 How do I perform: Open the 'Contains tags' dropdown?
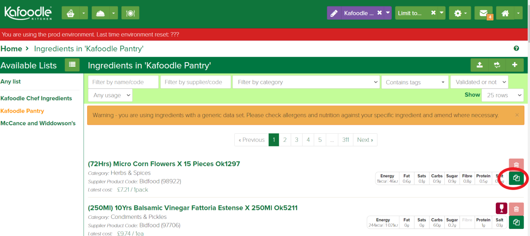pyautogui.click(x=415, y=82)
